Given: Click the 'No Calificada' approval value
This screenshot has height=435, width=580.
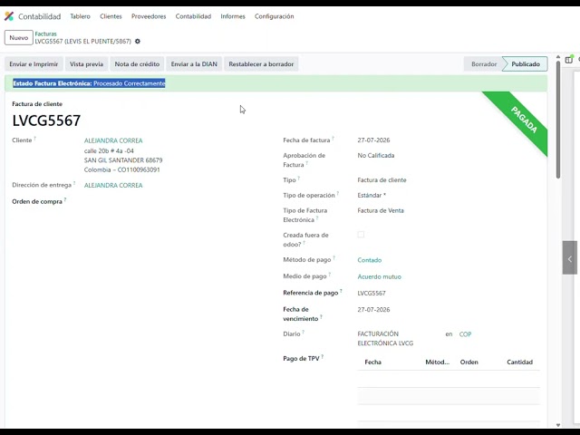Looking at the screenshot, I should 376,155.
